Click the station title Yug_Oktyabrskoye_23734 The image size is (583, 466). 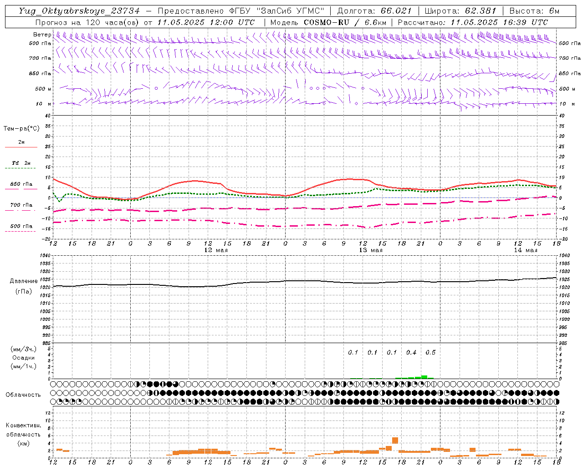click(79, 11)
